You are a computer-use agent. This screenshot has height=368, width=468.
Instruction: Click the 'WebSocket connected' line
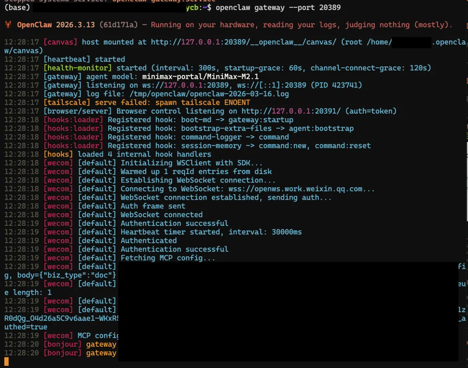pos(162,215)
